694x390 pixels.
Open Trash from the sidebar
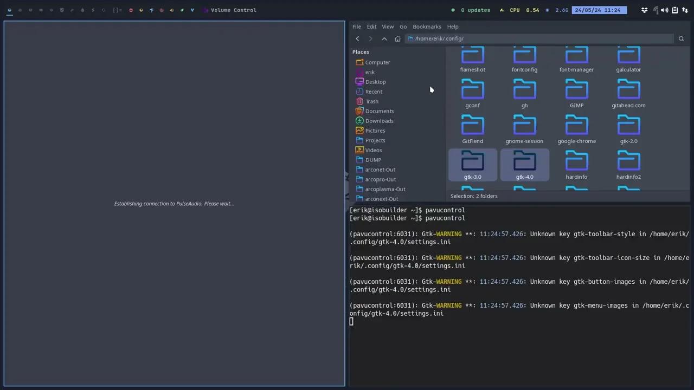coord(371,101)
